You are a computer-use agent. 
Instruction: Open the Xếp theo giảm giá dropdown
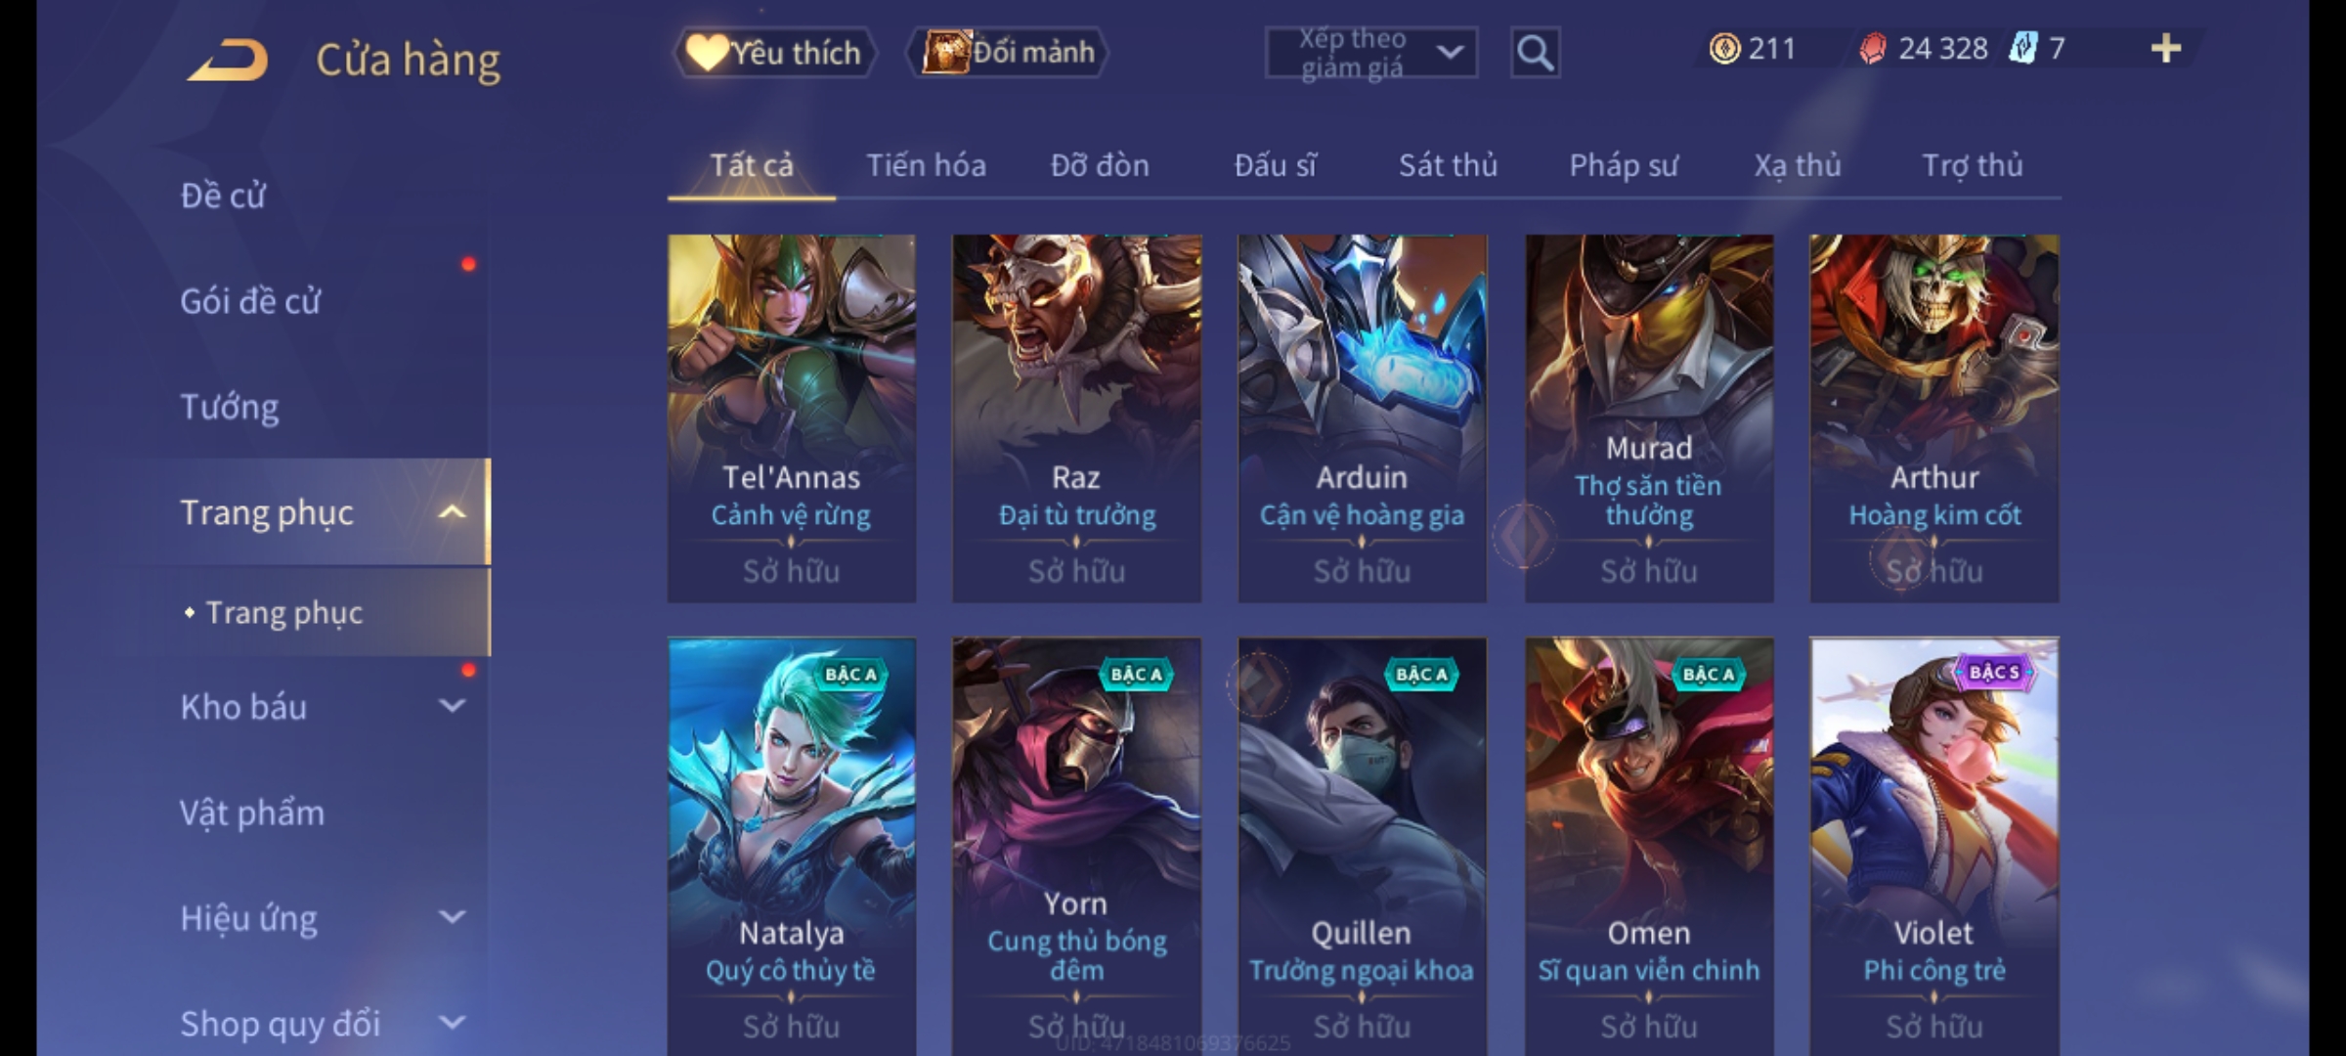(1370, 53)
